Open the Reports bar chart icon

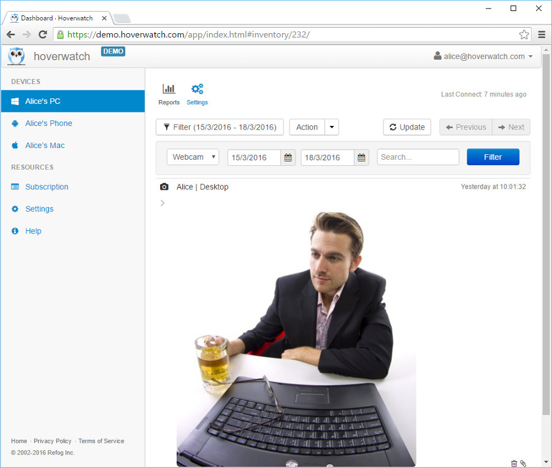coord(169,89)
